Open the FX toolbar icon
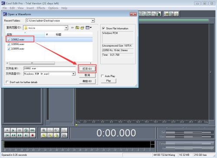The height and width of the screenshot is (158, 217). [x=144, y=14]
